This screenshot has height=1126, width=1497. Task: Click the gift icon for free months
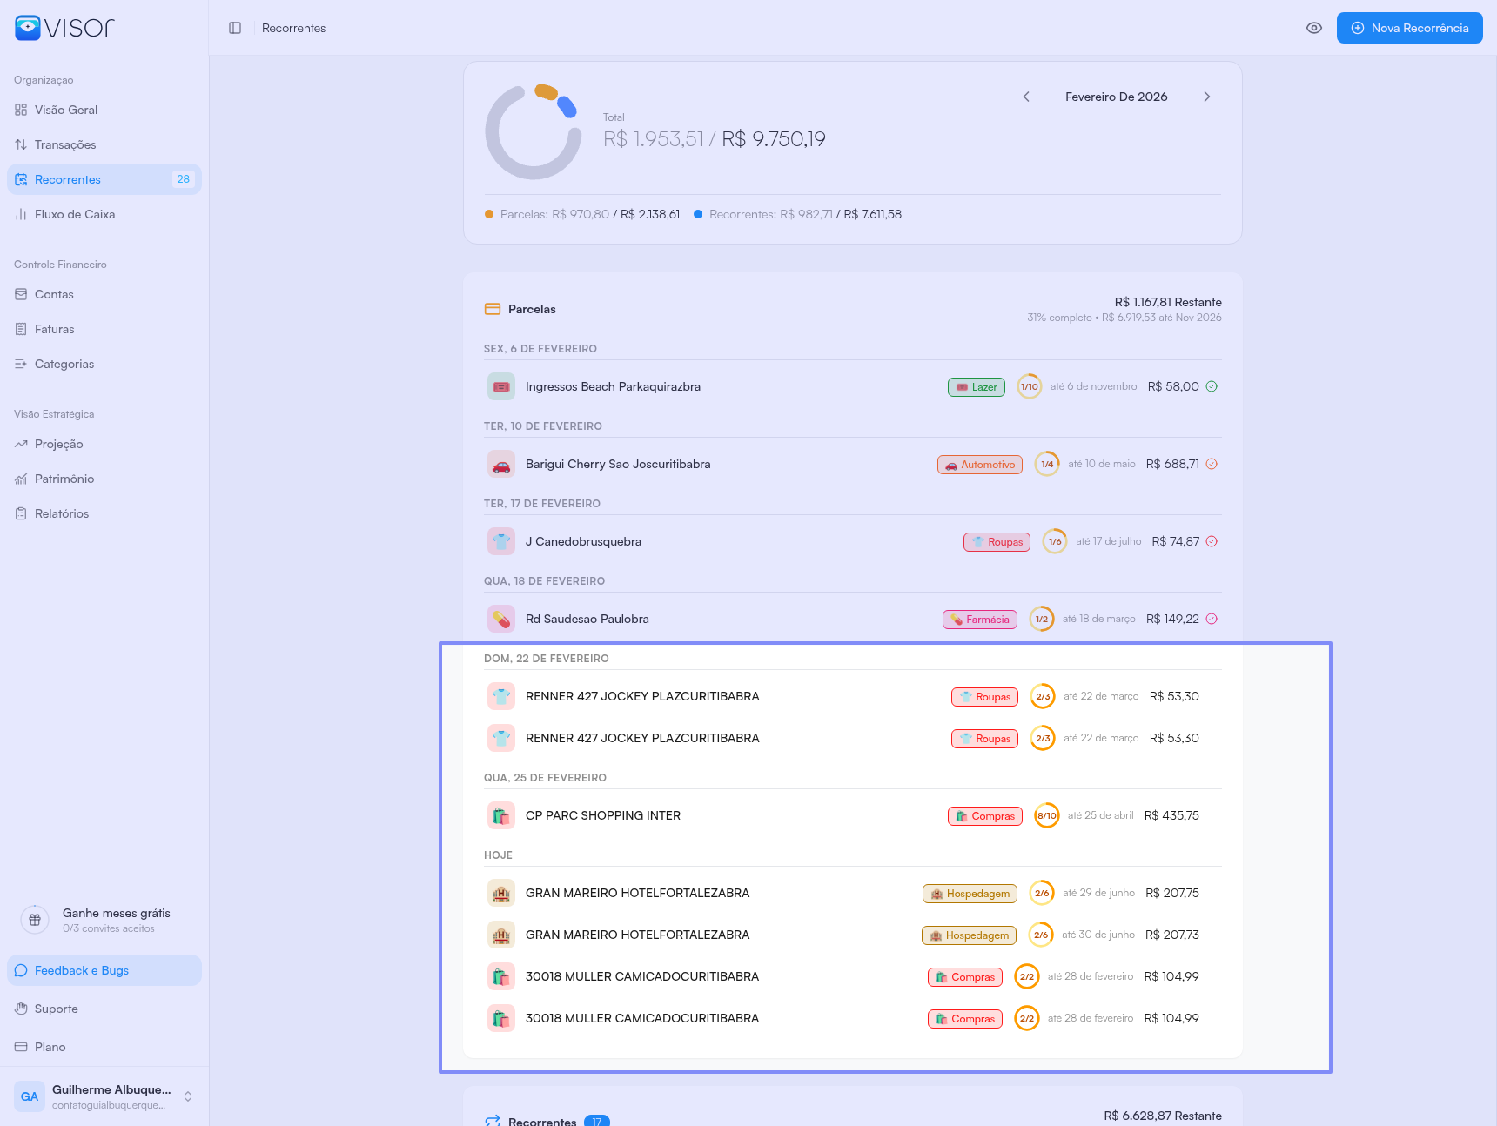[35, 920]
